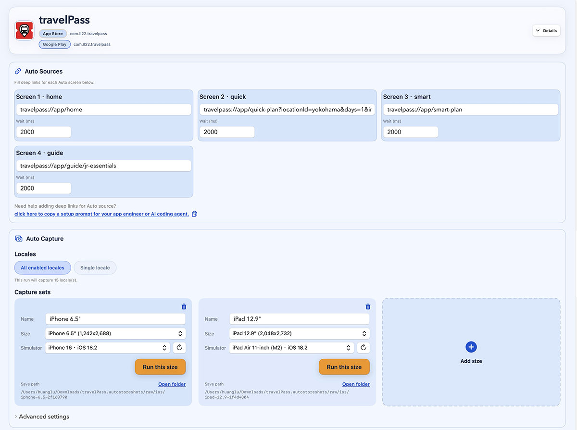The height and width of the screenshot is (430, 577).
Task: Click the Screen 3 smart deep link field
Action: (471, 110)
